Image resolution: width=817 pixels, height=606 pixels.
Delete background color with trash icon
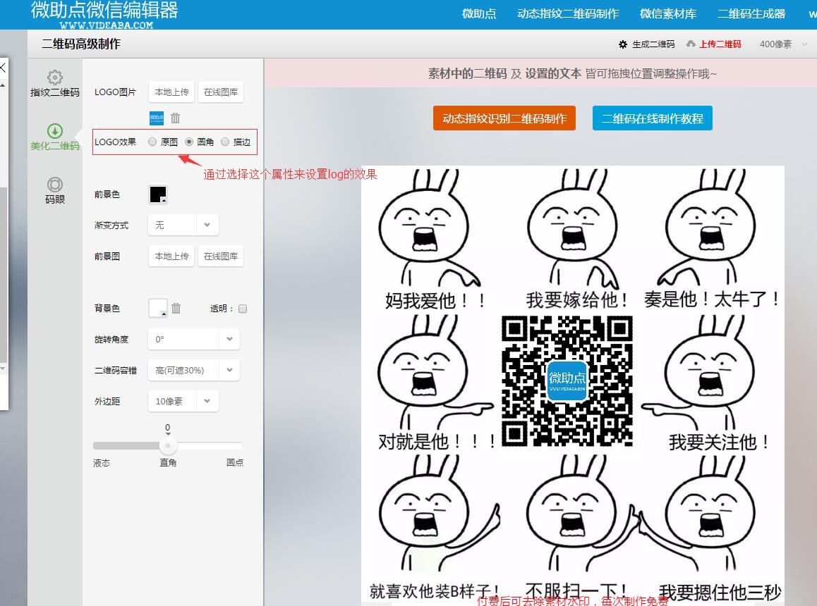(x=176, y=308)
